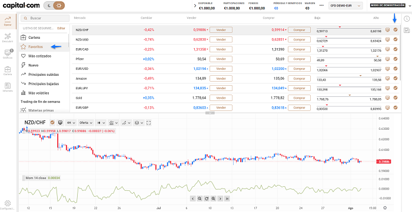
Task: Toggle favorite checkmark for NZD/CHF row
Action: tap(395, 30)
